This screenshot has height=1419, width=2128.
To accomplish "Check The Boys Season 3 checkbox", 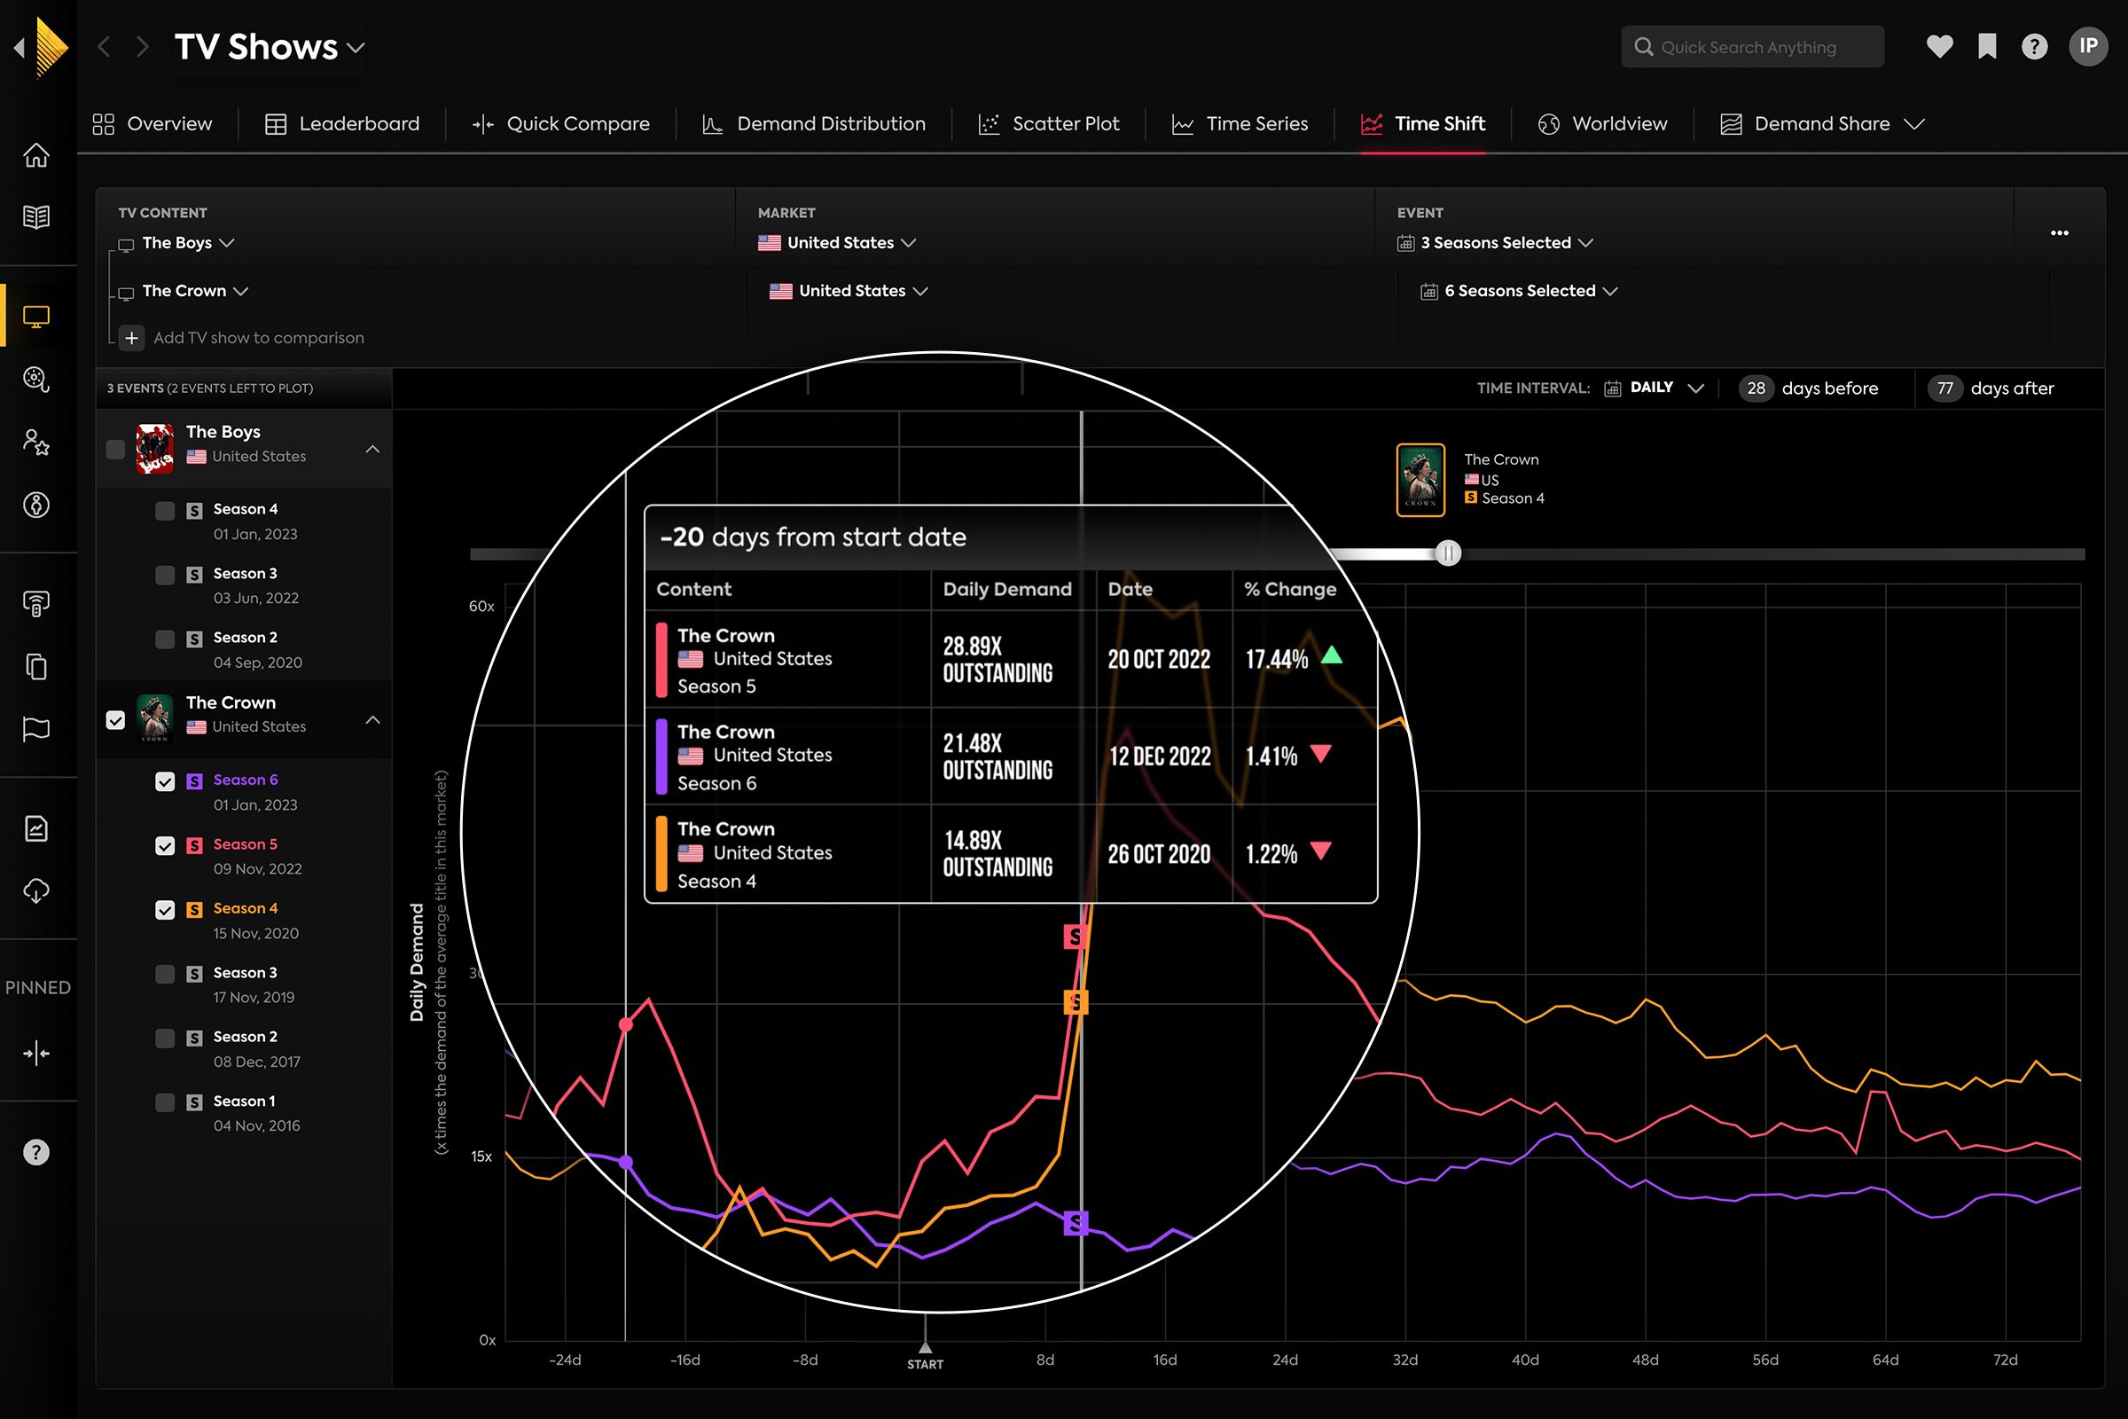I will click(165, 576).
